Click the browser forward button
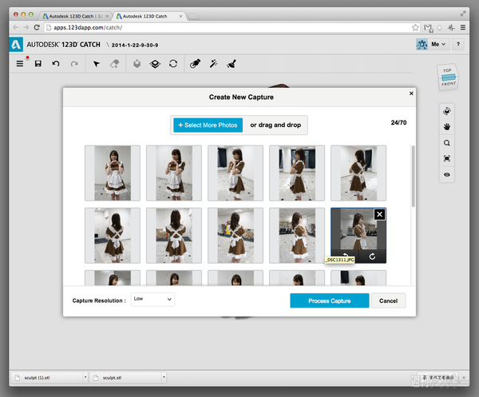Viewport: 479px width, 397px height. click(26, 27)
